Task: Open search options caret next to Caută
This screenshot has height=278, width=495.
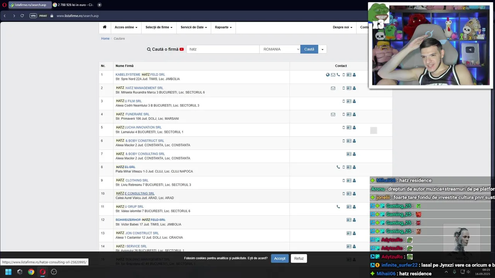Action: [322, 49]
